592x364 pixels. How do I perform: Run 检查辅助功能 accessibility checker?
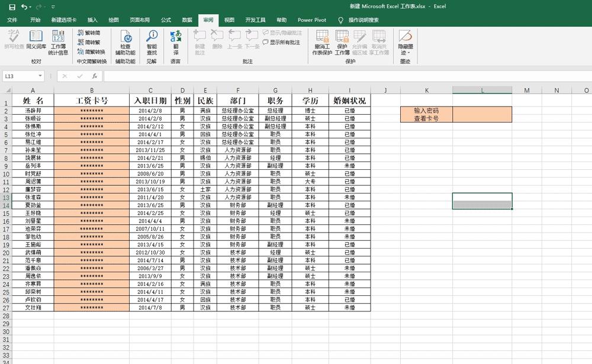pos(125,41)
